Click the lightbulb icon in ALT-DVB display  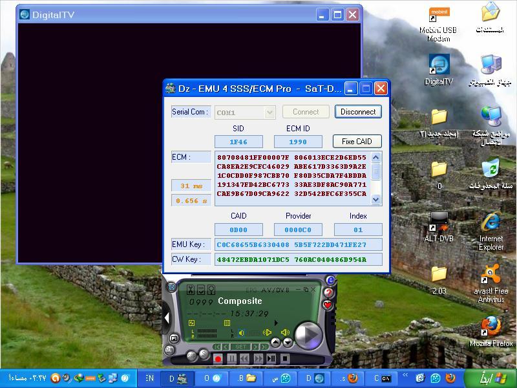(211, 290)
